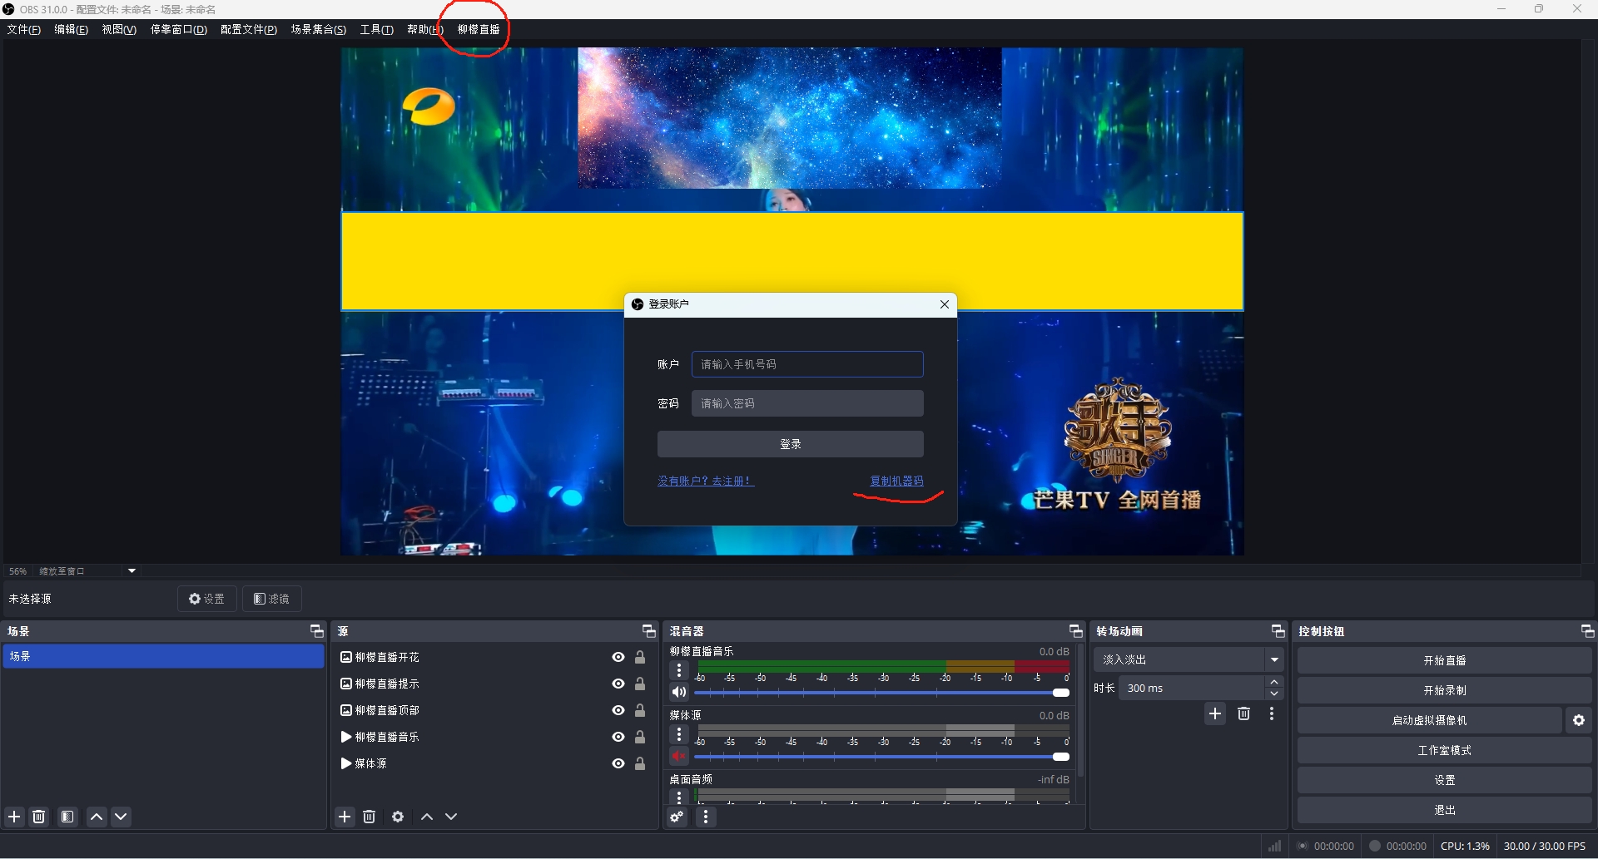Screen dimensions: 1598x859
Task: Open source properties gear icon
Action: [398, 817]
